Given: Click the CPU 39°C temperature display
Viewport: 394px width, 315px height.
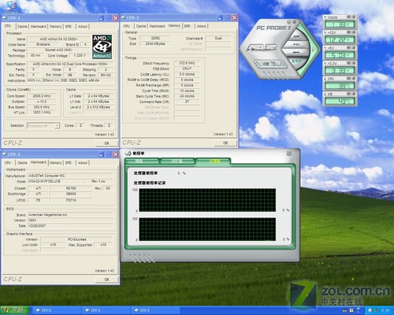Looking at the screenshot, I should [340, 86].
